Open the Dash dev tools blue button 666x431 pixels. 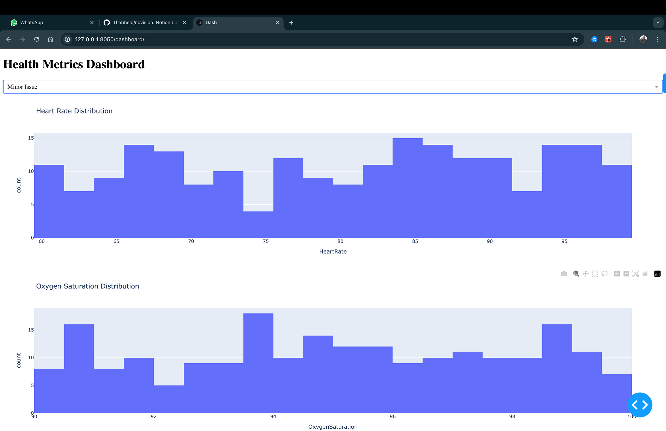[640, 405]
